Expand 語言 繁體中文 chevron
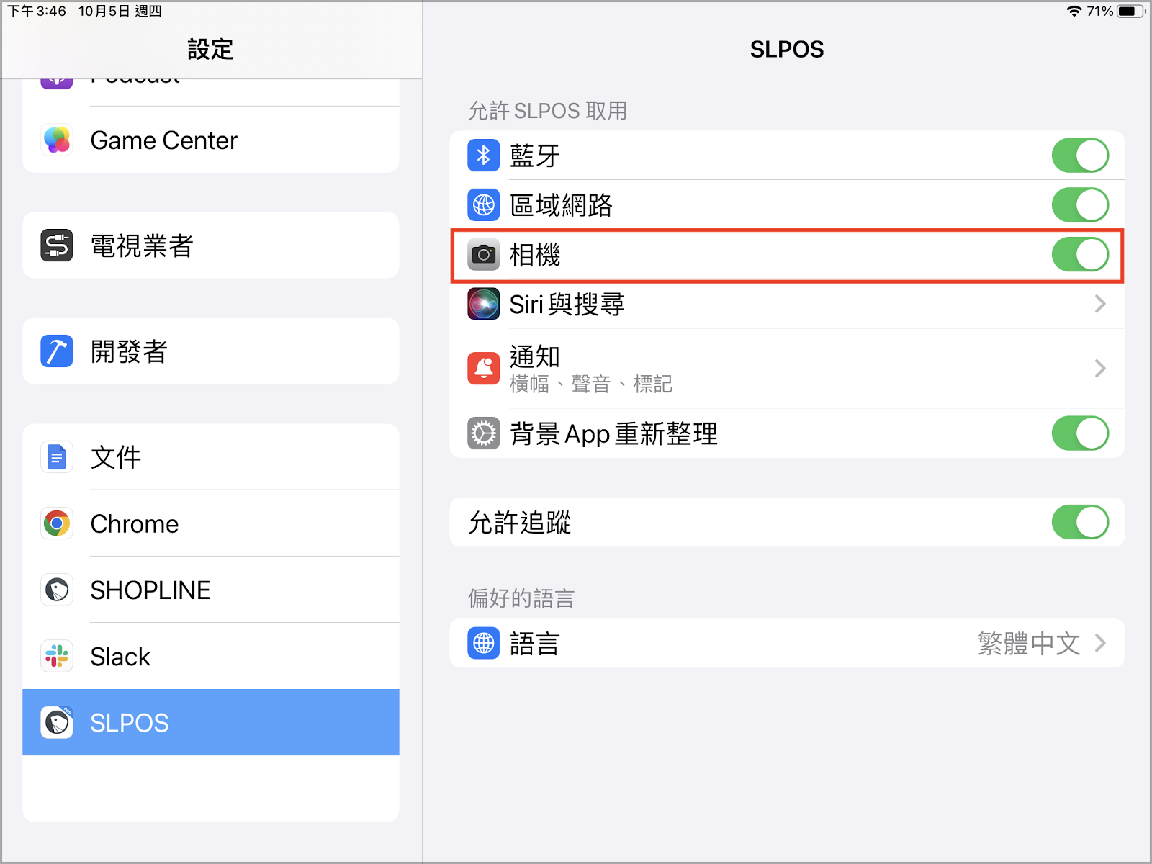 coord(1100,642)
